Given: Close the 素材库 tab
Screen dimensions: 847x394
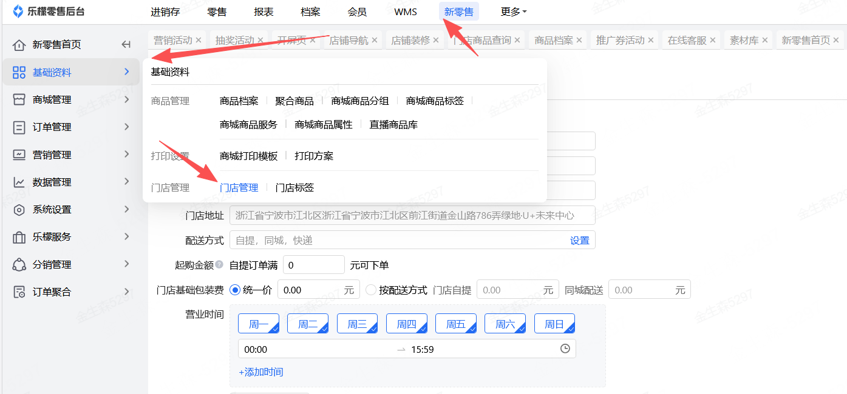Looking at the screenshot, I should click(765, 41).
